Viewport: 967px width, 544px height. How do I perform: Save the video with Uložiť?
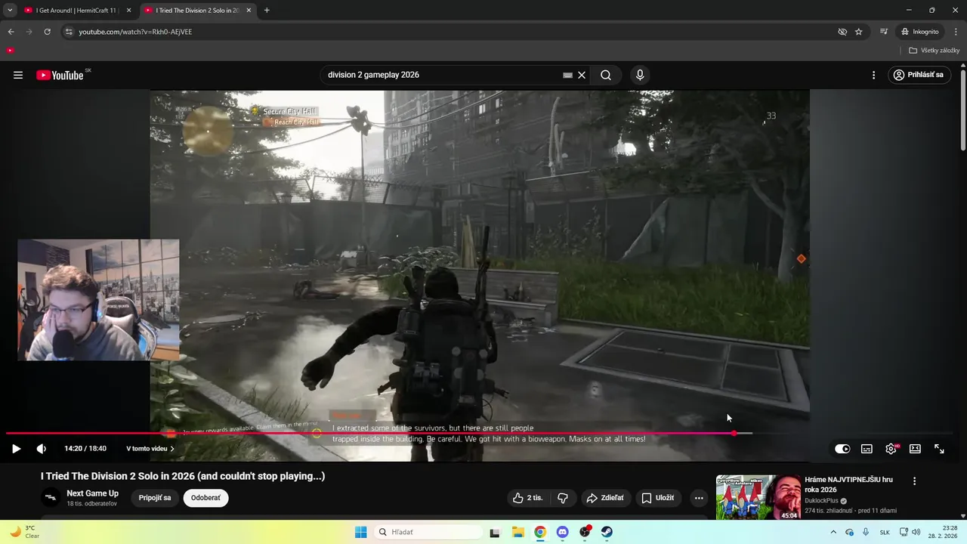(657, 498)
